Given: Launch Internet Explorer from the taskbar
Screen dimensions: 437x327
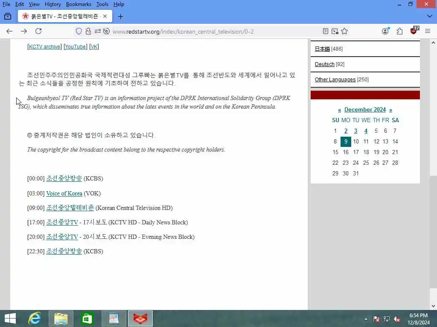Looking at the screenshot, I should click(35, 318).
